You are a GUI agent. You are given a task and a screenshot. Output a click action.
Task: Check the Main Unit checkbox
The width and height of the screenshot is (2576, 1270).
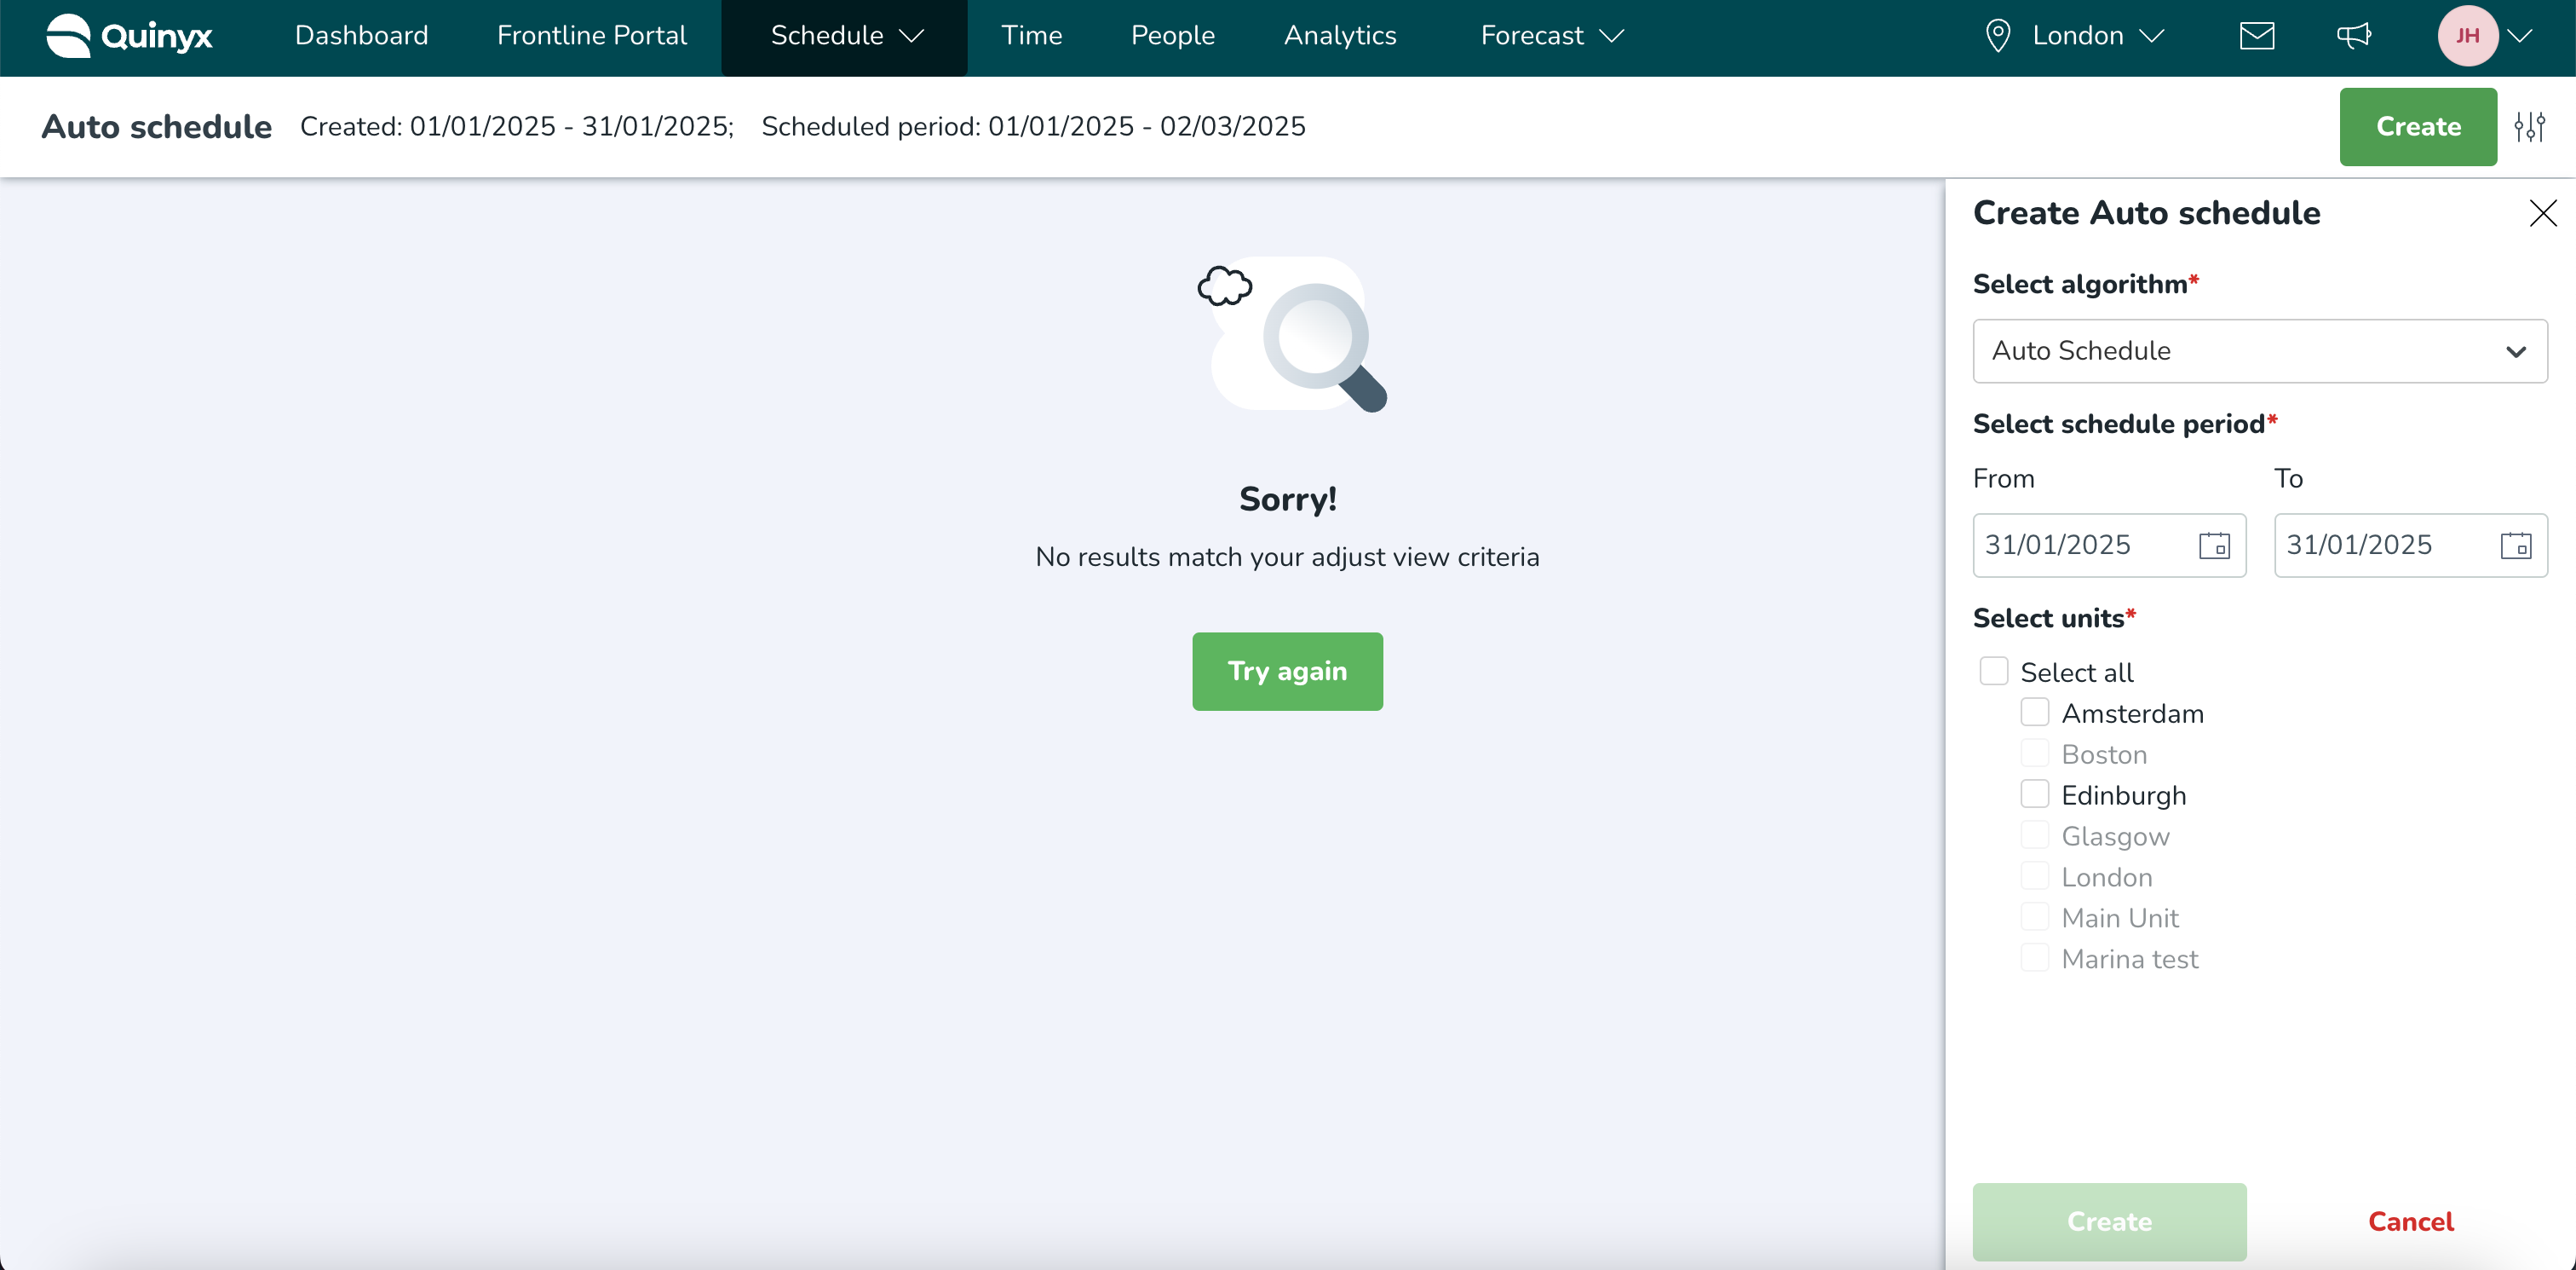point(2035,918)
